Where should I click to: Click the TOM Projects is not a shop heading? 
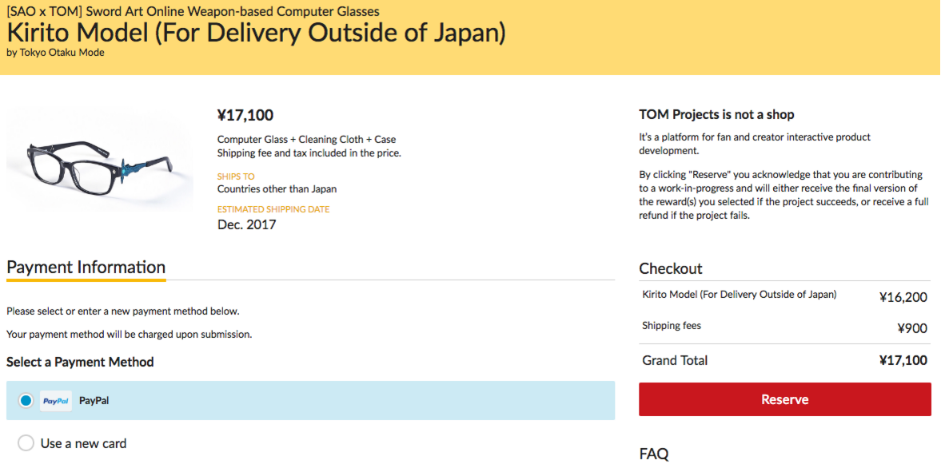tap(716, 114)
